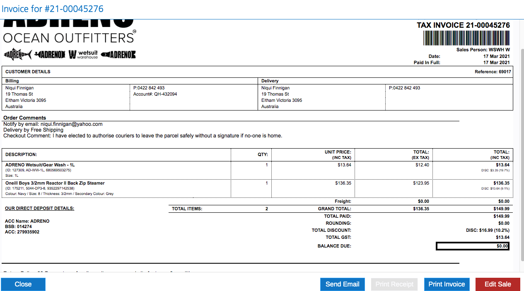The image size is (524, 291).
Task: Select TAX INVOICE 21-00045276 heading
Action: [x=463, y=25]
